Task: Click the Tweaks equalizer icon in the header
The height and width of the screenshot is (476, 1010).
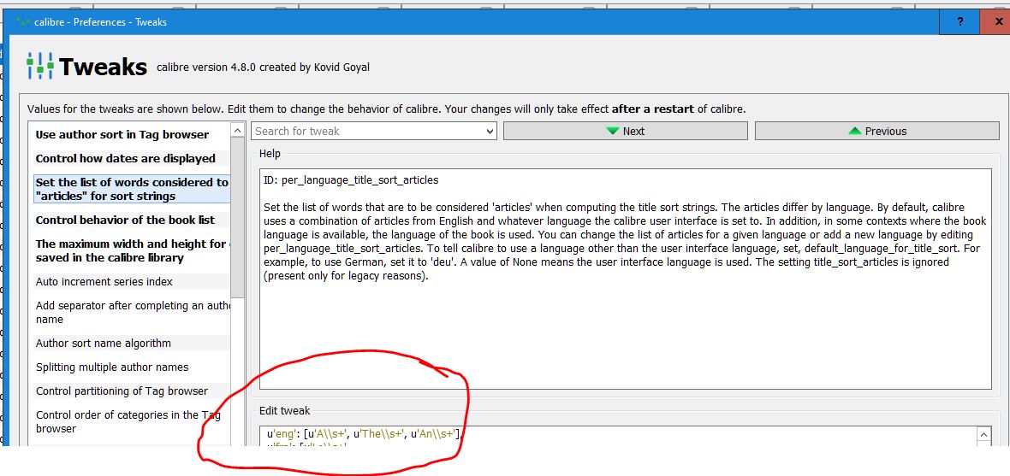Action: 40,67
